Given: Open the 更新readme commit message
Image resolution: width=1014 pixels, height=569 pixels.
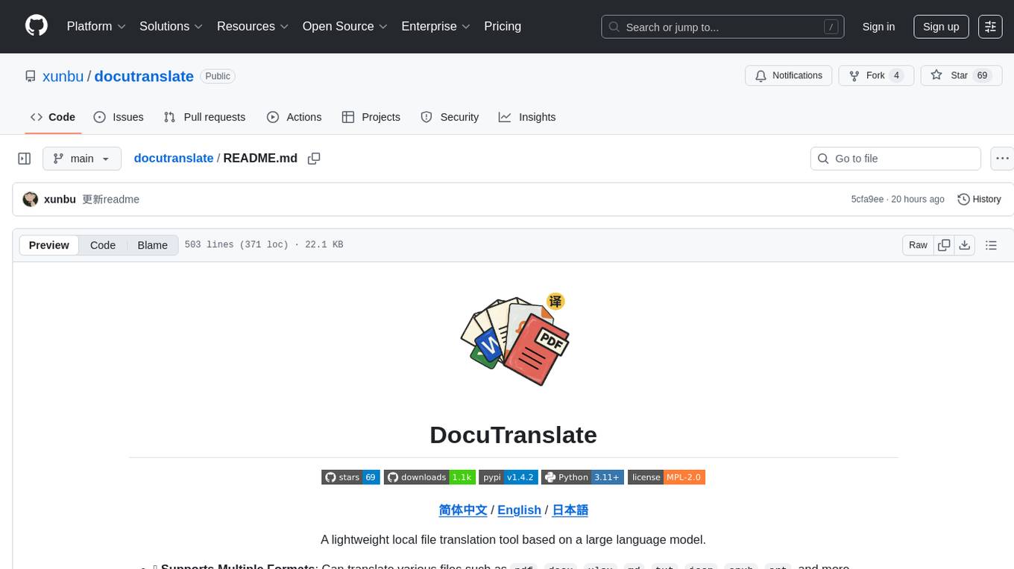Looking at the screenshot, I should (110, 199).
